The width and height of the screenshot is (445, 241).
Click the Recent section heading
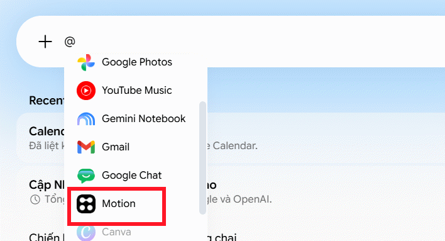pos(47,101)
